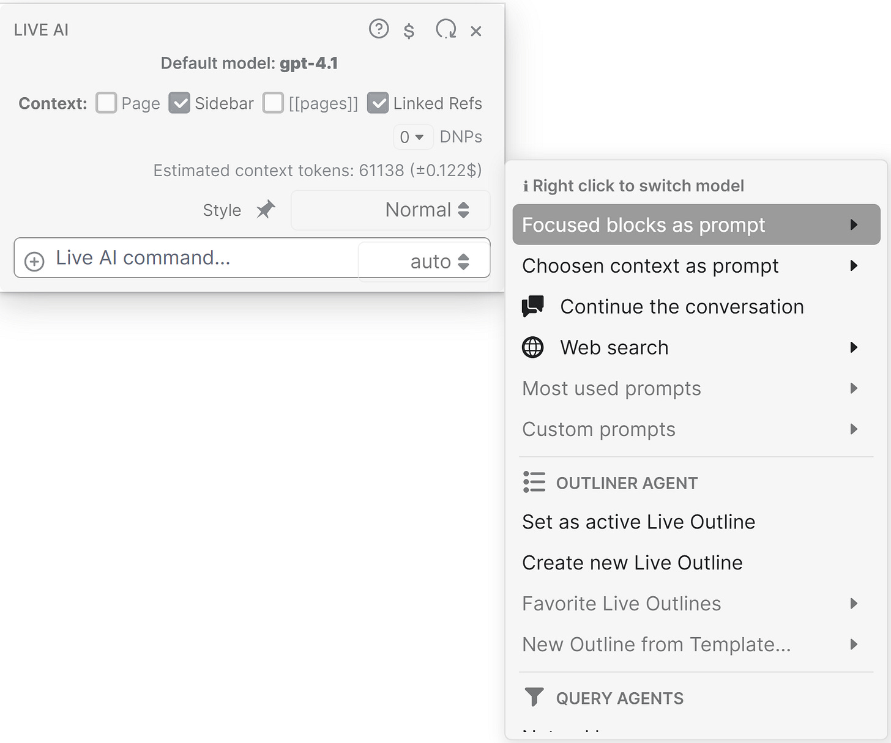Open New Outline from Template...
This screenshot has height=743, width=891.
coord(696,644)
